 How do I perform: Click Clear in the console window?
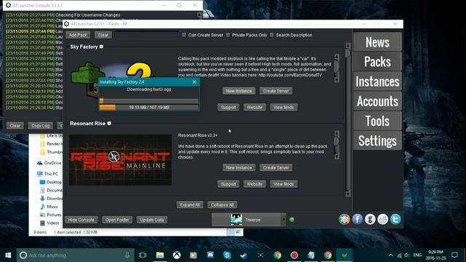pos(15,126)
